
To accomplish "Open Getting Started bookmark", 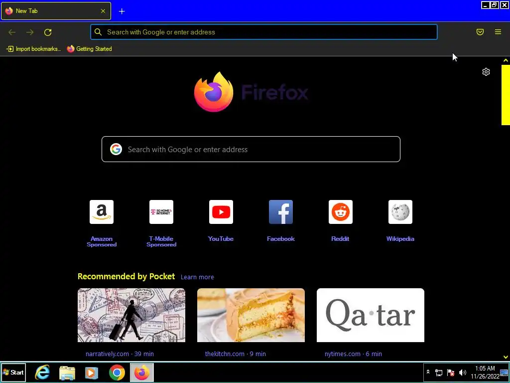I will (x=90, y=49).
